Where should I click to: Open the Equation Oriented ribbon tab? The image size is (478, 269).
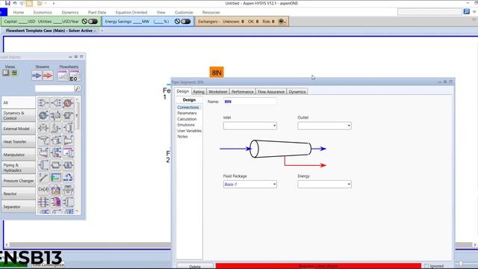click(131, 12)
